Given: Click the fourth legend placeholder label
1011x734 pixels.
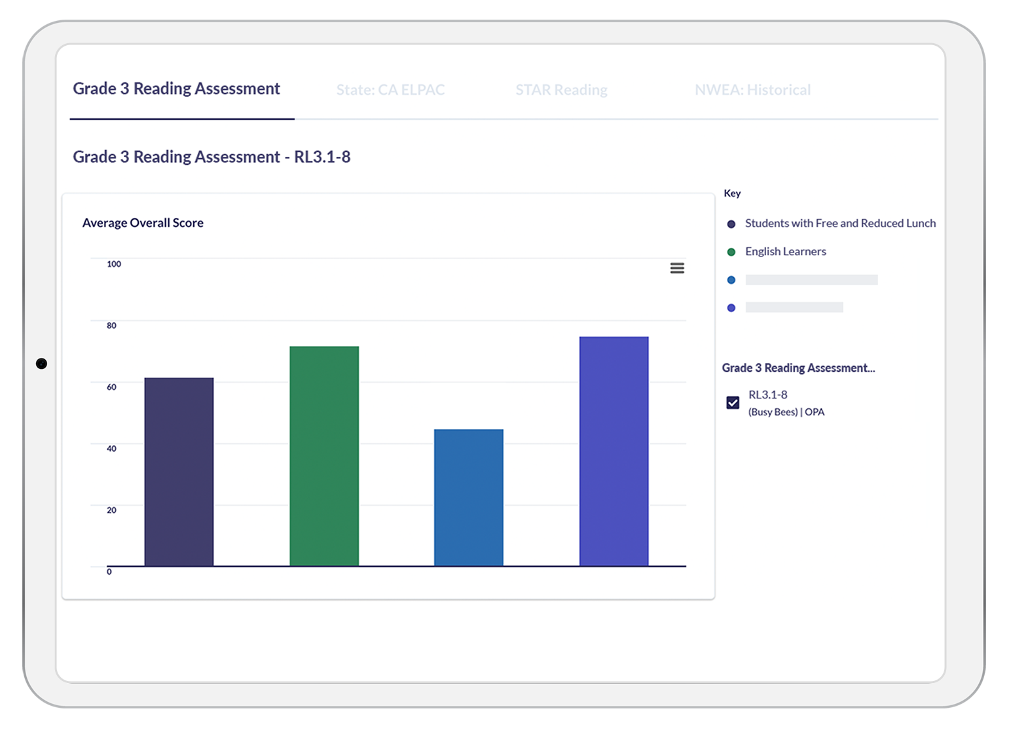Looking at the screenshot, I should click(x=794, y=307).
